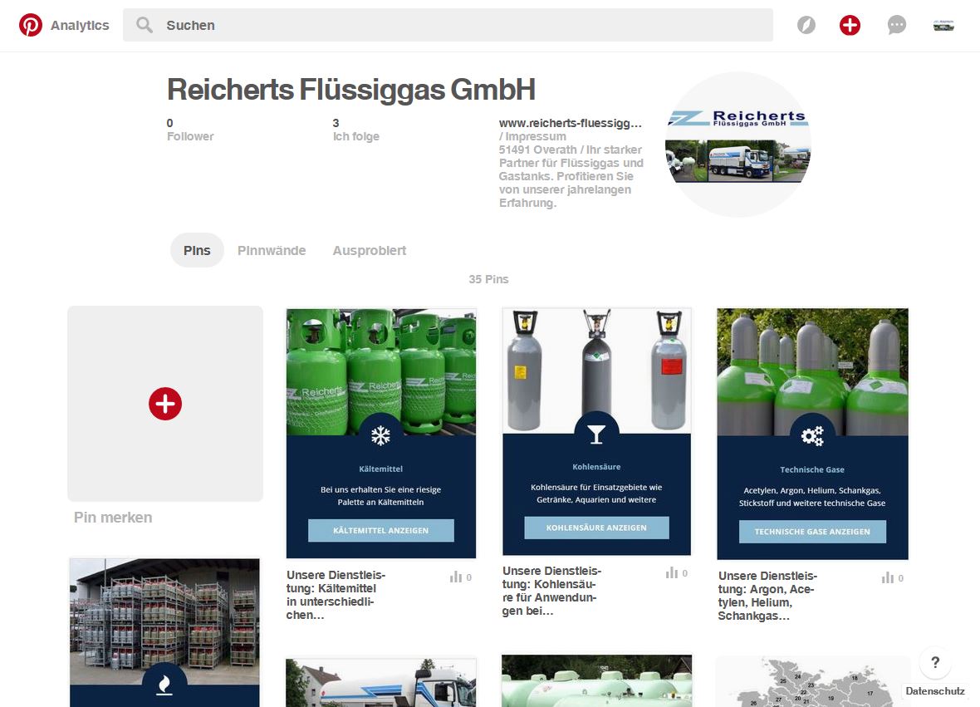Viewport: 980px width, 707px height.
Task: Click the magnifying glass search icon
Action: (x=143, y=25)
